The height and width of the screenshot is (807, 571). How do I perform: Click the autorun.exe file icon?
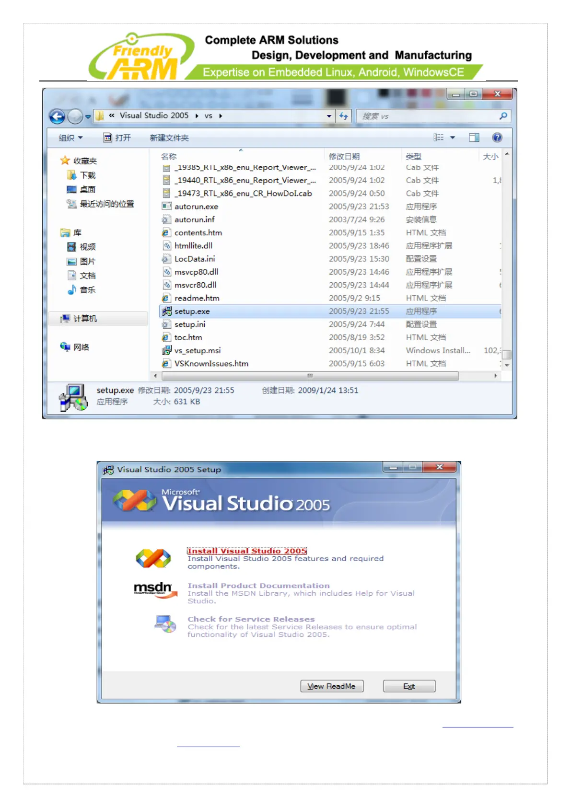[166, 207]
